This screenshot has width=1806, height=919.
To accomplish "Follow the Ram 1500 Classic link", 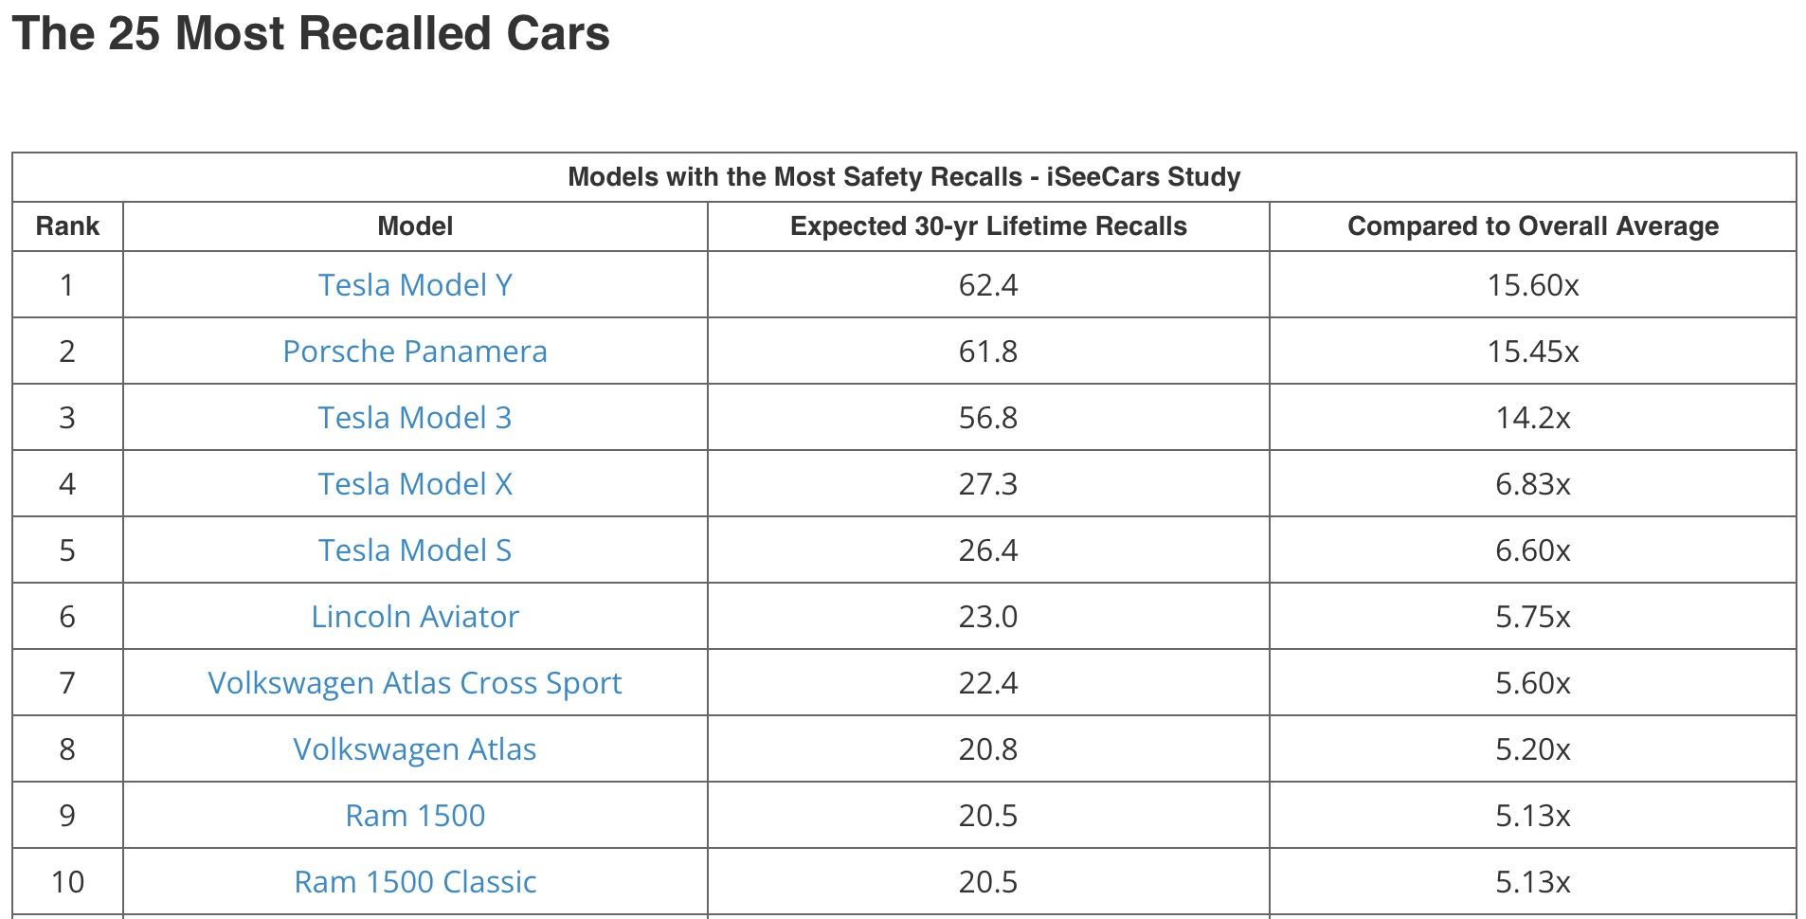I will 415,882.
